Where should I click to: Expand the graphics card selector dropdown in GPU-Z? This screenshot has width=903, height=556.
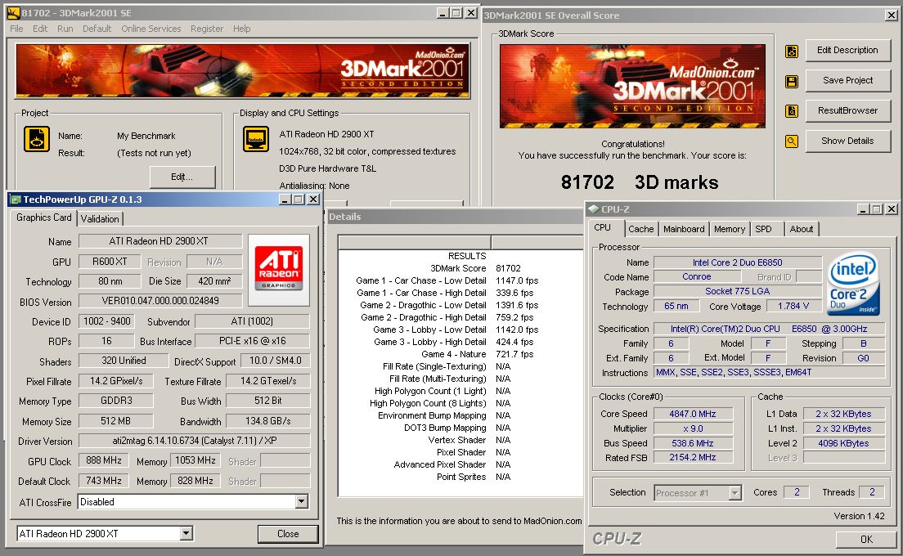point(186,534)
